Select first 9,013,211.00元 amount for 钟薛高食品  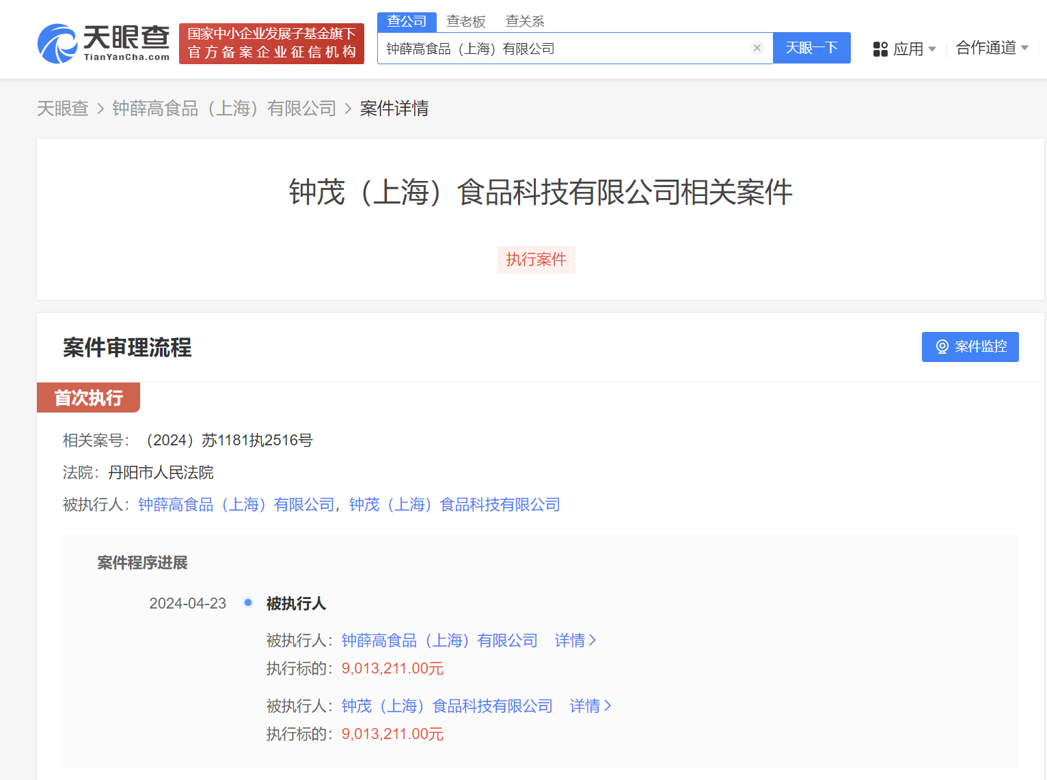point(392,669)
